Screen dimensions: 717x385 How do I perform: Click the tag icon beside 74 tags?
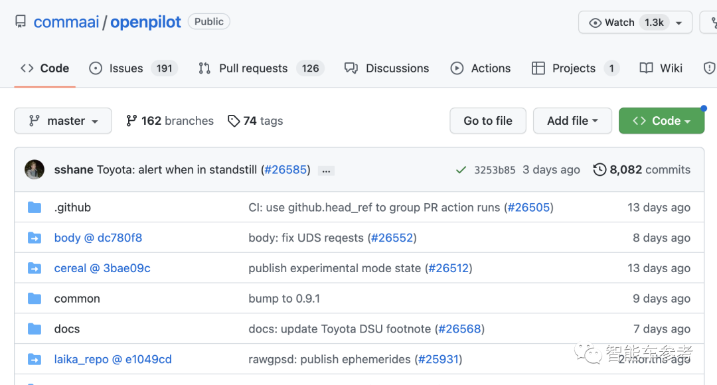[234, 121]
